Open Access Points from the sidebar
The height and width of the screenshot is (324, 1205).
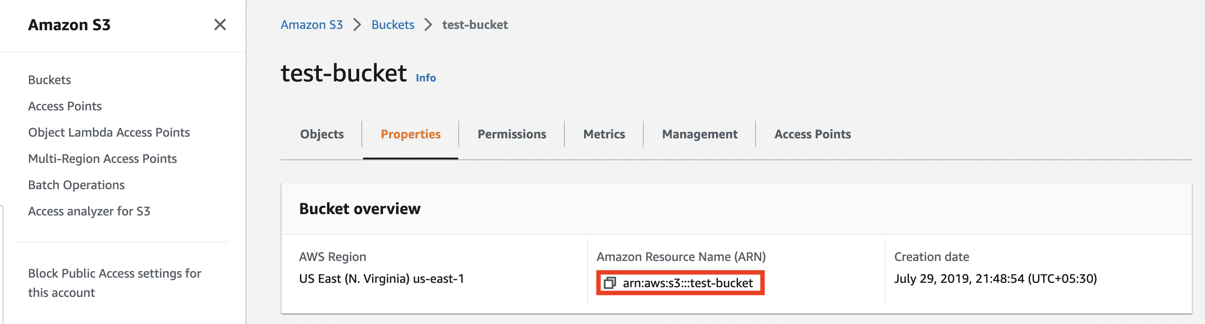coord(65,106)
